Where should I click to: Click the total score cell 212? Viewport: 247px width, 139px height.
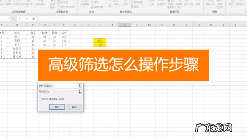click(x=64, y=45)
